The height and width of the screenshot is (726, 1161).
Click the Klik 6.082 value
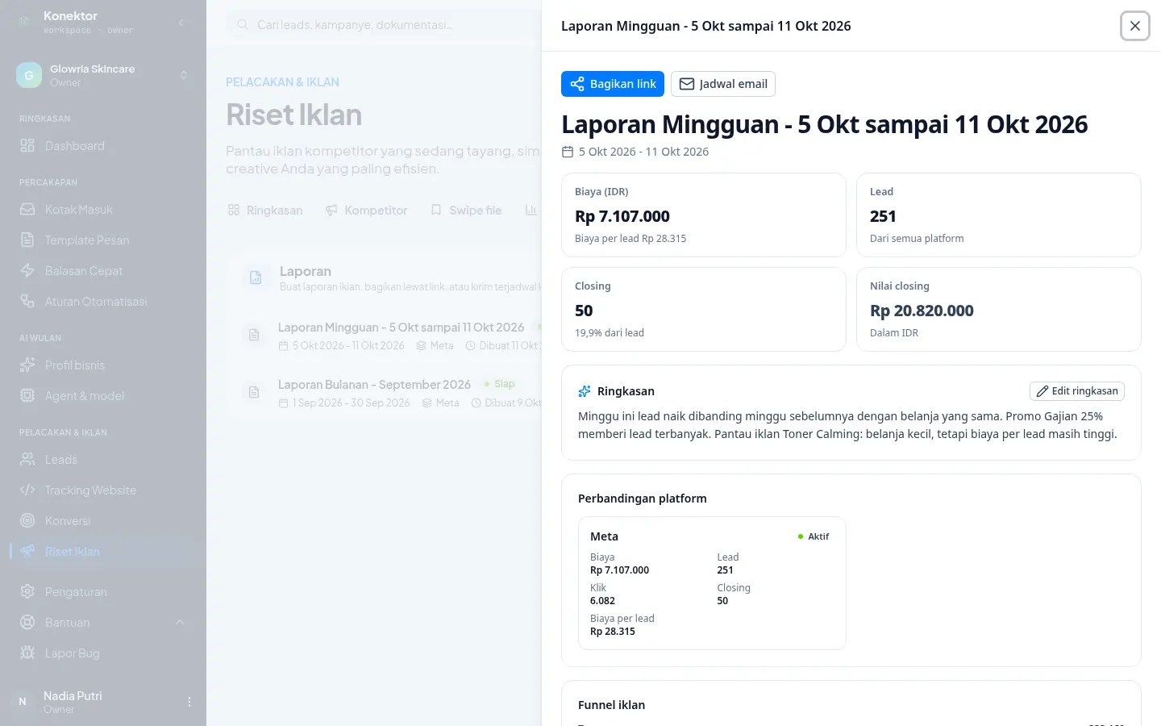(602, 601)
